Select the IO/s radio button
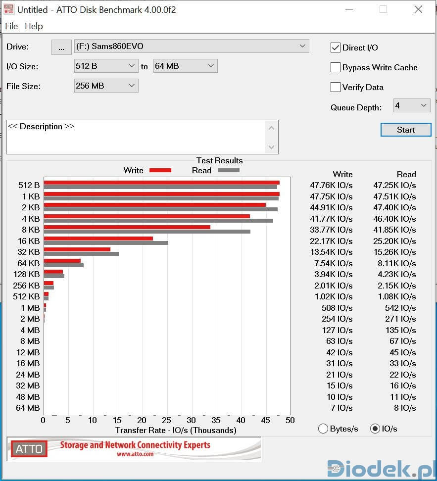Image resolution: width=437 pixels, height=481 pixels. (375, 429)
